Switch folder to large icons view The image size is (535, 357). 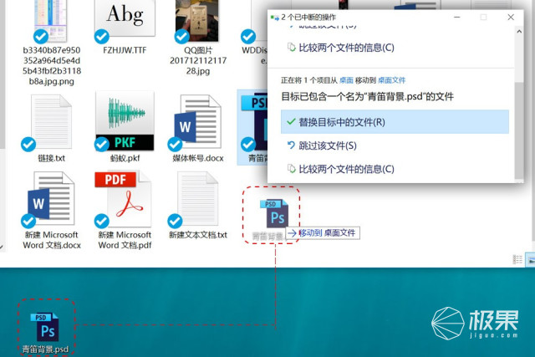[530, 260]
